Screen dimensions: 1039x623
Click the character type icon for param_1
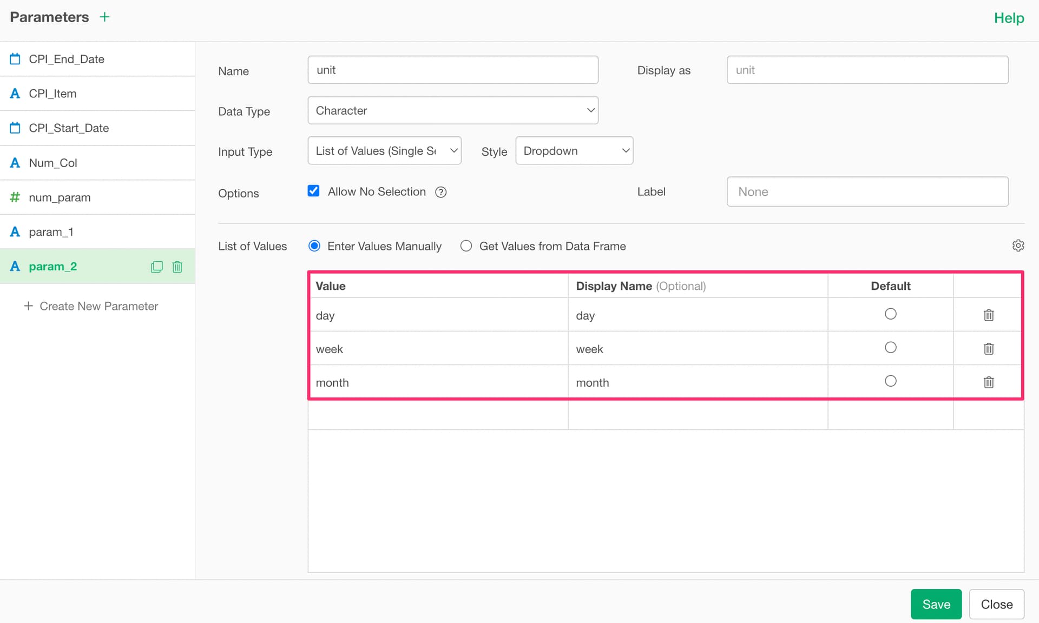15,232
